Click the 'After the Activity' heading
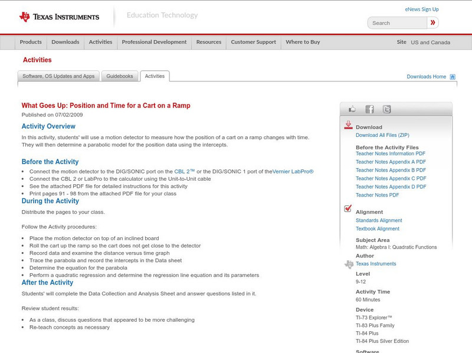This screenshot has height=353, width=472. [x=47, y=283]
